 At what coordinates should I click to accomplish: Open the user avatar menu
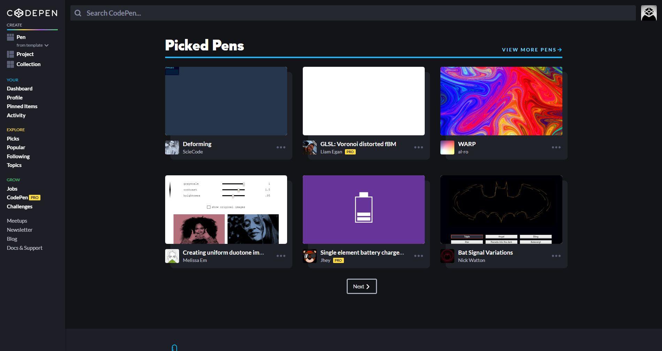point(649,13)
